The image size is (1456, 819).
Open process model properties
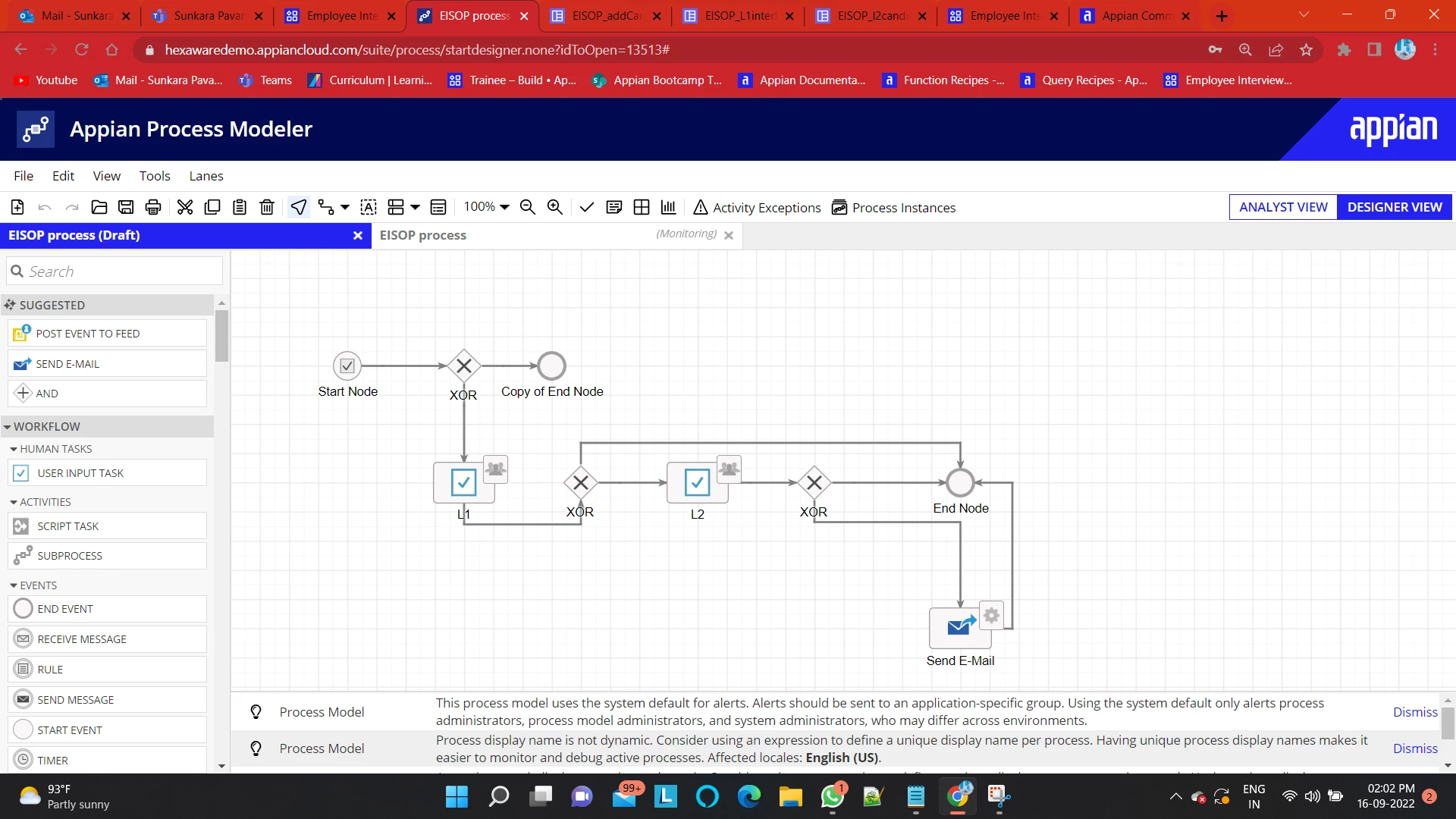(438, 207)
